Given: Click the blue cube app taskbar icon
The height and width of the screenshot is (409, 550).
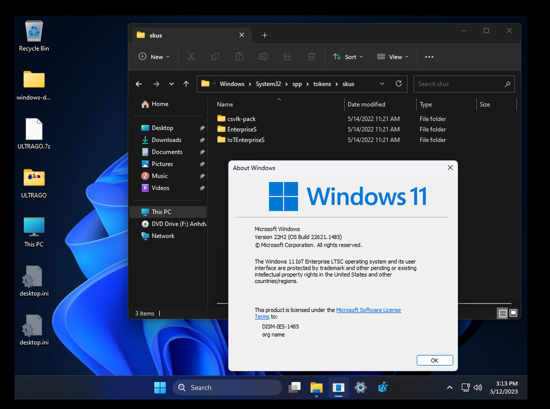Looking at the screenshot, I should point(383,388).
